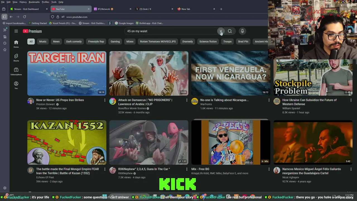
Task: Reload the page with refresh icon
Action: [25, 17]
